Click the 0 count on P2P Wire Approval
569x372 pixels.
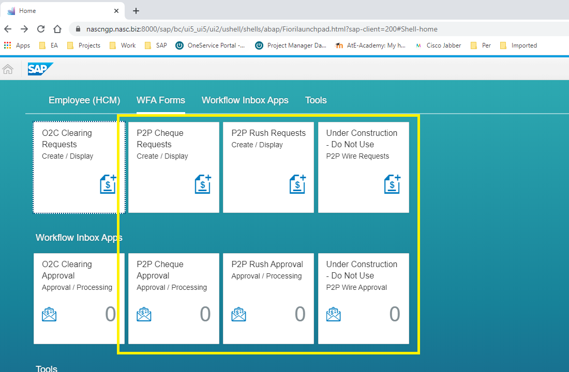tap(395, 314)
